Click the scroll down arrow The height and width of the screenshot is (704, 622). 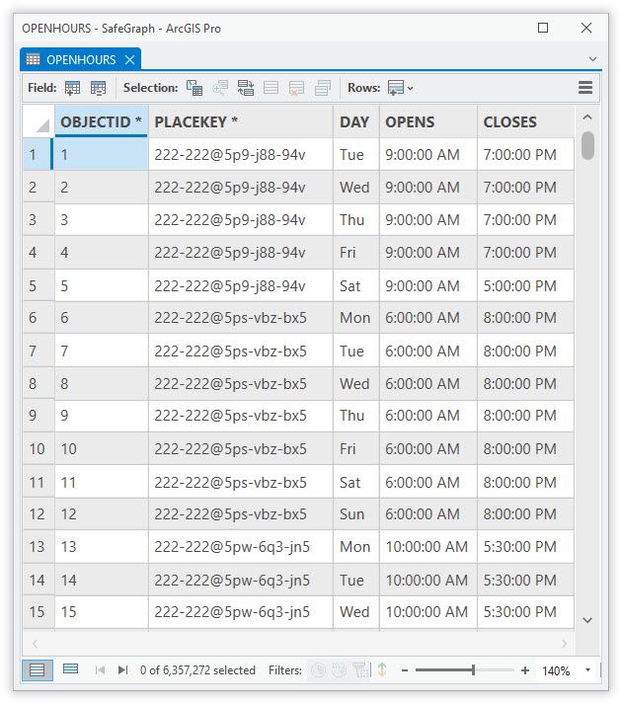tap(587, 620)
